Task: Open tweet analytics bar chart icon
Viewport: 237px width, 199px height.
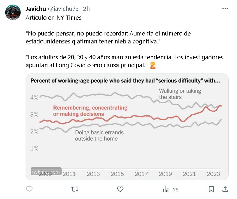Action: click(x=166, y=189)
